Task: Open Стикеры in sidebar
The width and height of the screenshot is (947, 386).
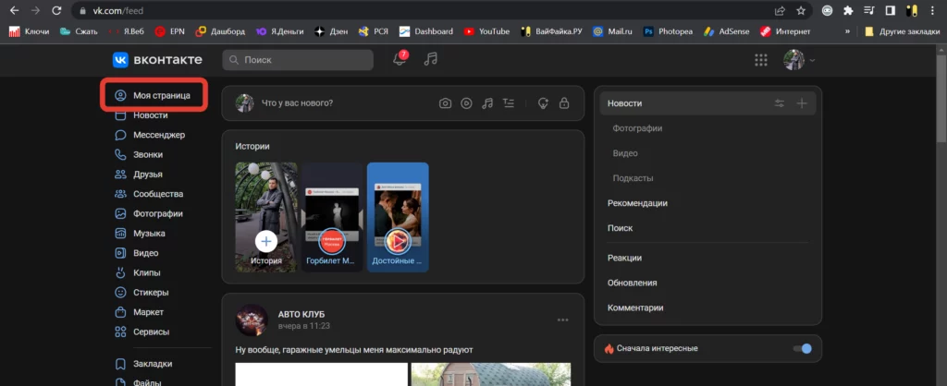Action: pos(141,293)
